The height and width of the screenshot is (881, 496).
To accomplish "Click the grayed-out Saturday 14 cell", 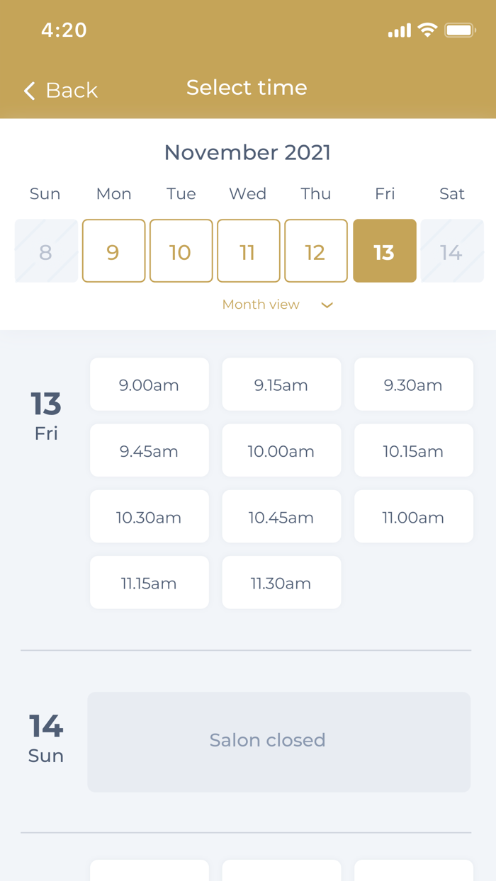I will coord(452,251).
